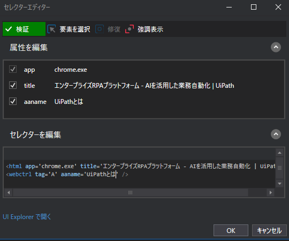Uncheck the aaname attribute checkbox
Screen dimensions: 289x241
[x=13, y=101]
